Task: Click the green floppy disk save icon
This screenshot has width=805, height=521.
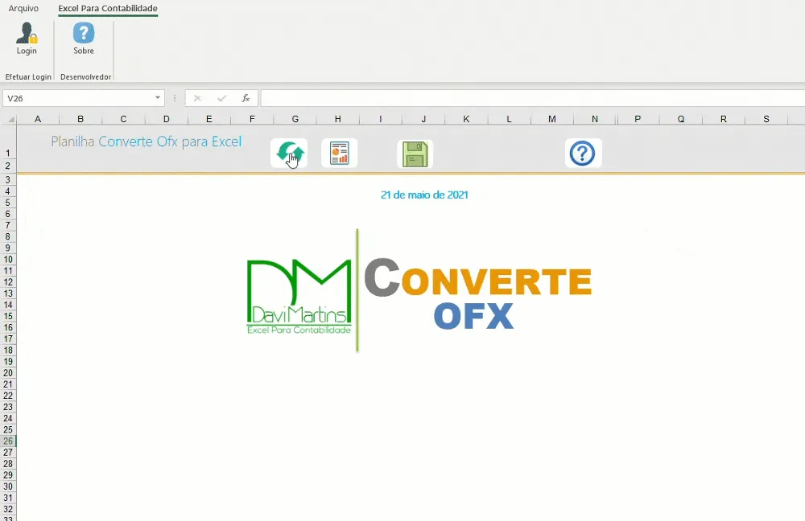Action: pyautogui.click(x=415, y=154)
